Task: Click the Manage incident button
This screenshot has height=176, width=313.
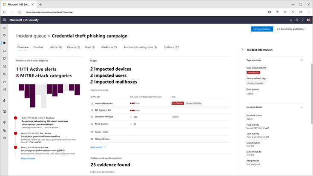Action: pyautogui.click(x=261, y=29)
